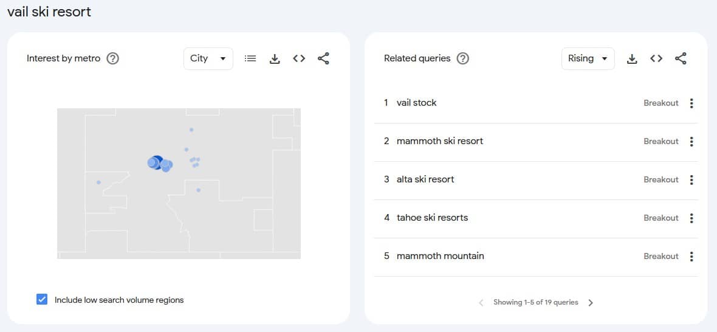Open the alta ski resort query
Screen dimensions: 717x332
(425, 179)
